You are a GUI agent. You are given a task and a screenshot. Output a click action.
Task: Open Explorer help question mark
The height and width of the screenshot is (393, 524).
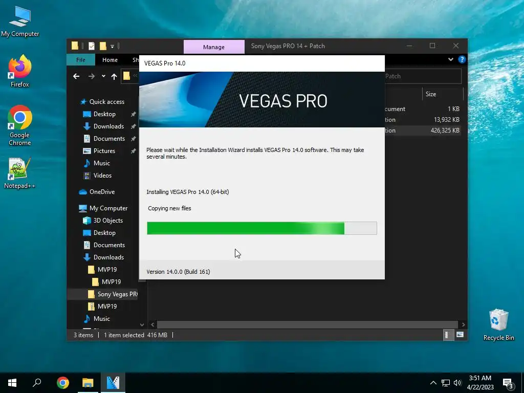[462, 59]
